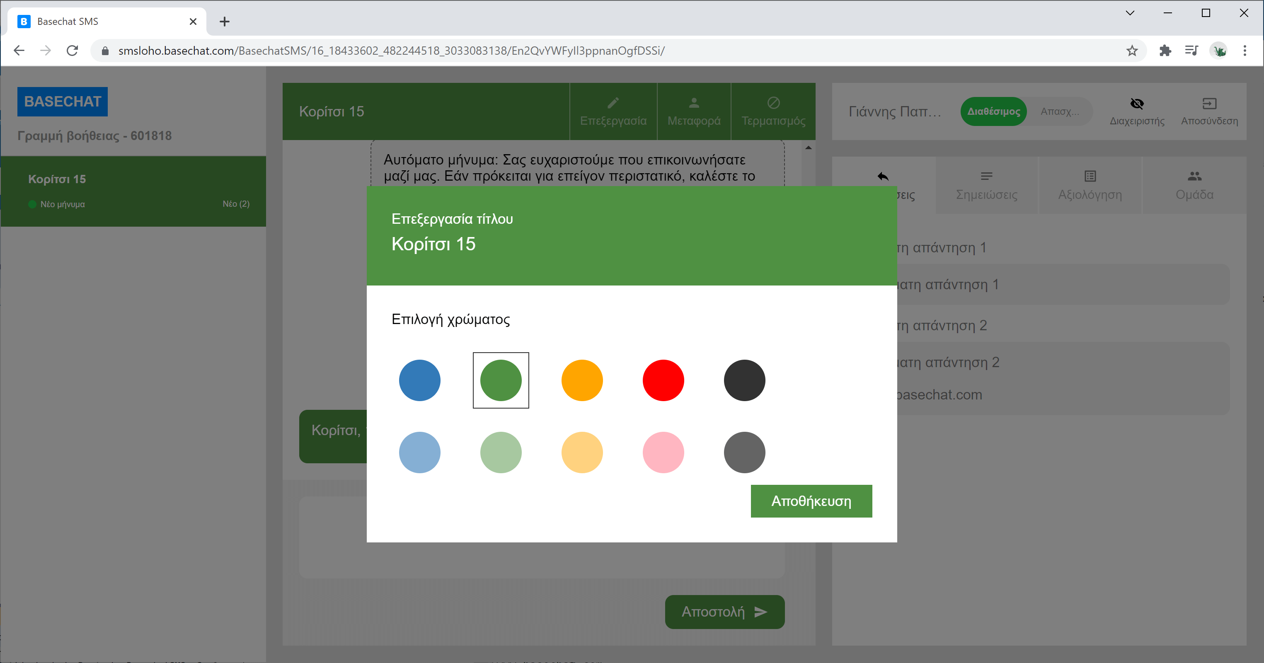Screen dimensions: 1264x663
Task: Switch status to Απασχ... option
Action: tap(1059, 111)
